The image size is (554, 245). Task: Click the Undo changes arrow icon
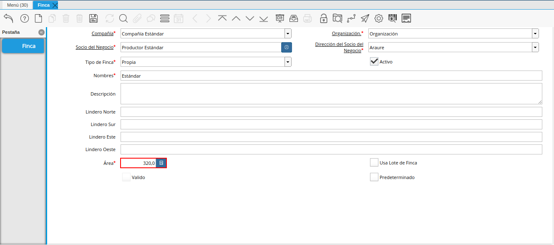pos(9,18)
